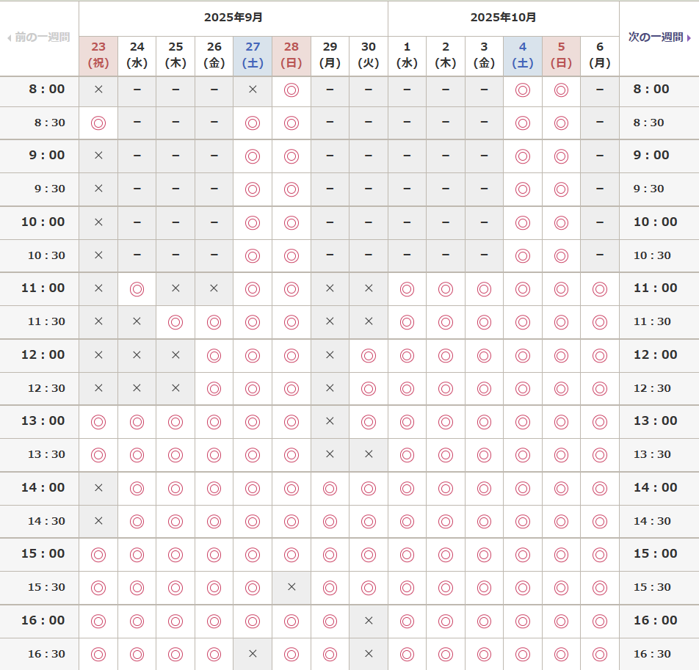The image size is (699, 670).
Task: Go to previous week with 前の一週間
Action: point(39,37)
